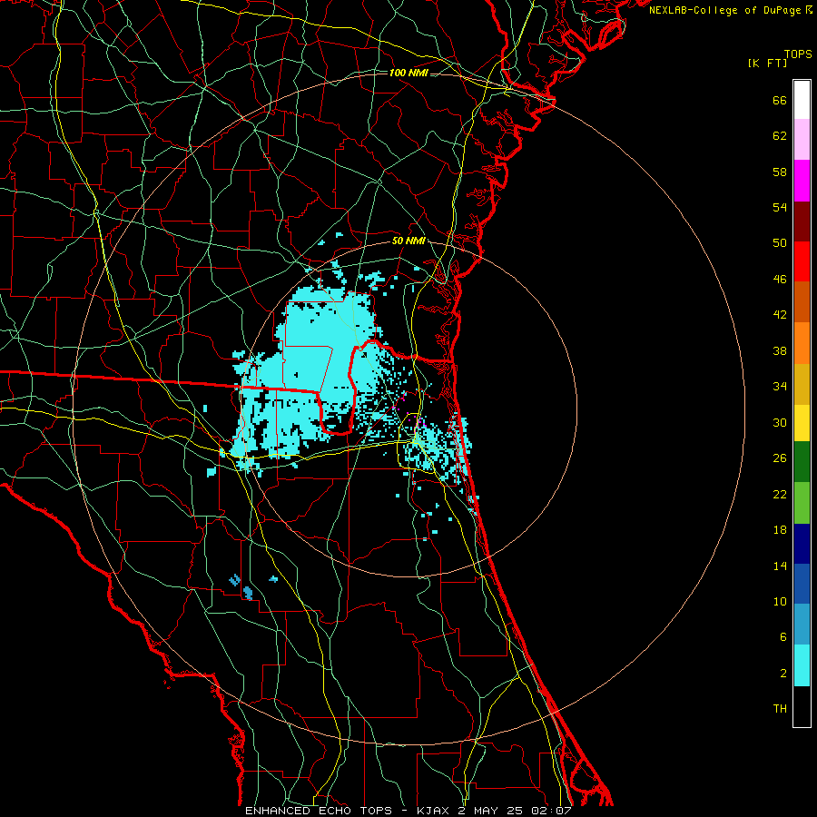This screenshot has height=817, width=817.
Task: Click the dark red 54 K FT legend swatch
Action: pos(802,221)
